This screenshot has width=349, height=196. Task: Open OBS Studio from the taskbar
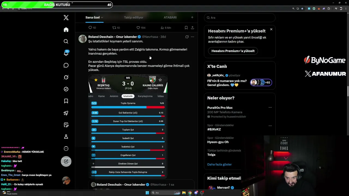tap(202, 193)
